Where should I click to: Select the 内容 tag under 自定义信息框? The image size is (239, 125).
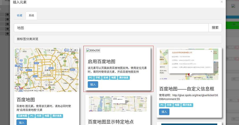(169, 105)
